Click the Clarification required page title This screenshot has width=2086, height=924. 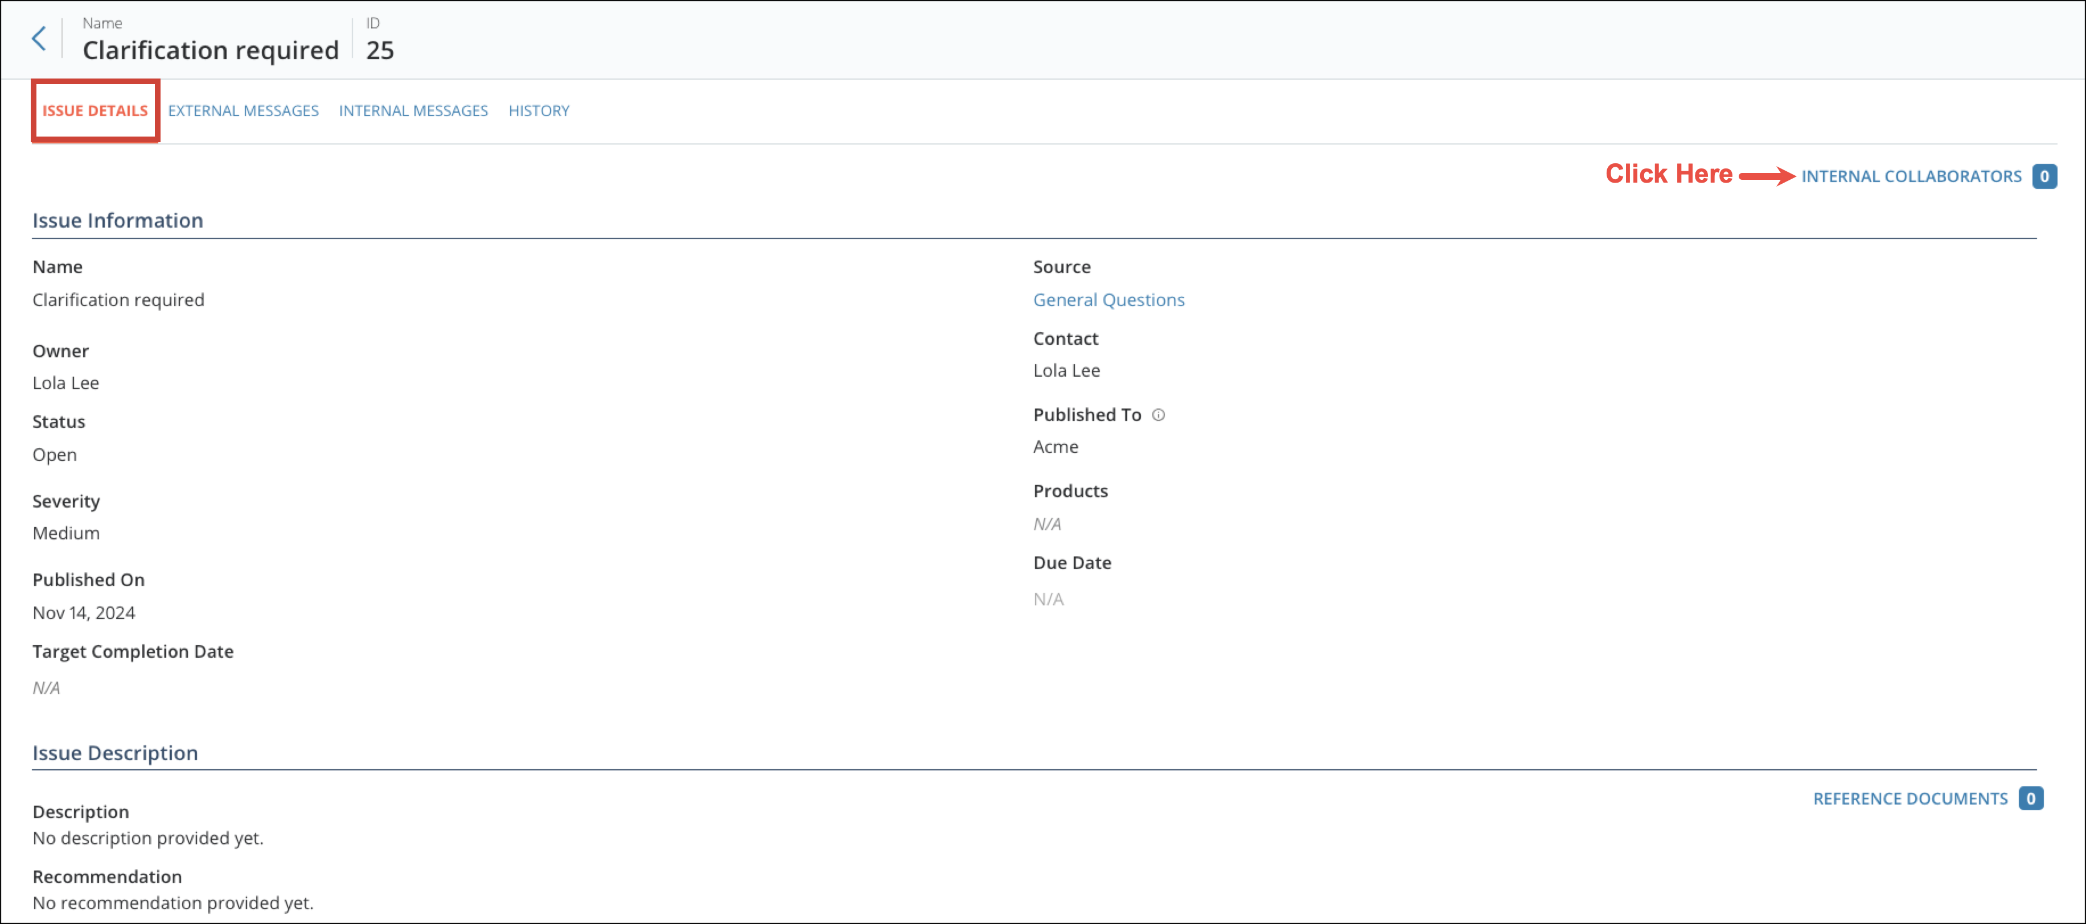point(211,50)
